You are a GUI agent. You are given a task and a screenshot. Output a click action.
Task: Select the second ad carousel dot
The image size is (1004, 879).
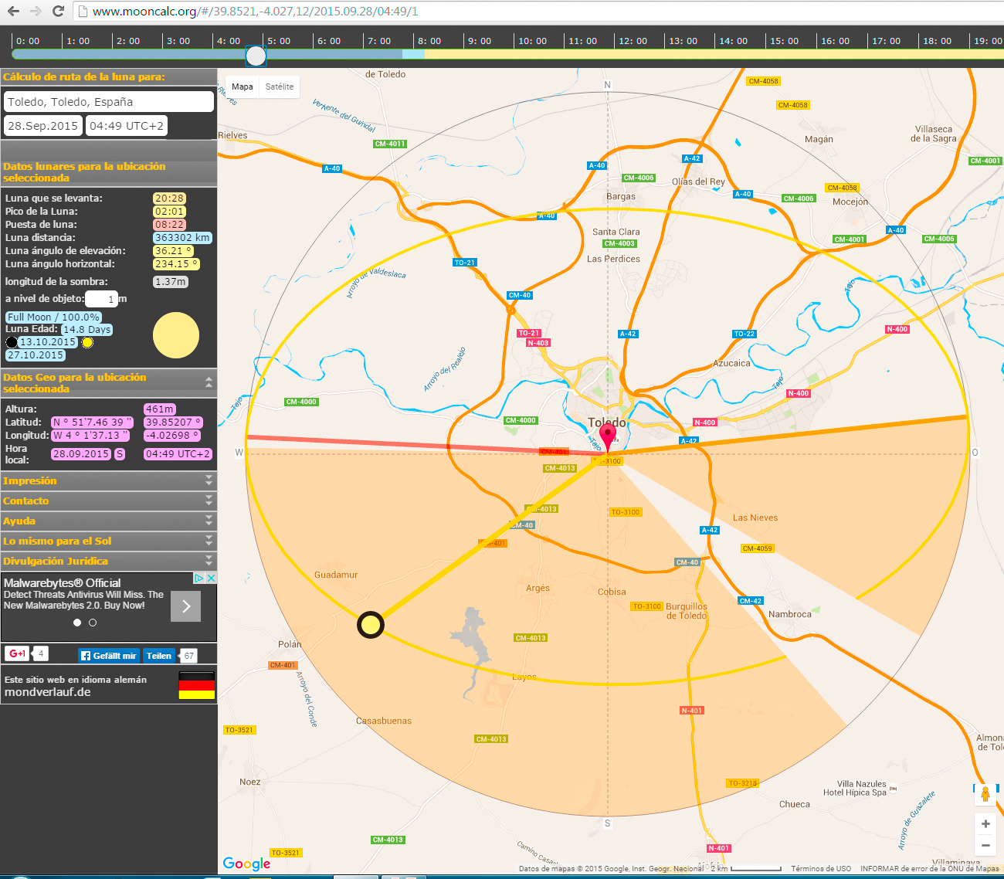(93, 623)
